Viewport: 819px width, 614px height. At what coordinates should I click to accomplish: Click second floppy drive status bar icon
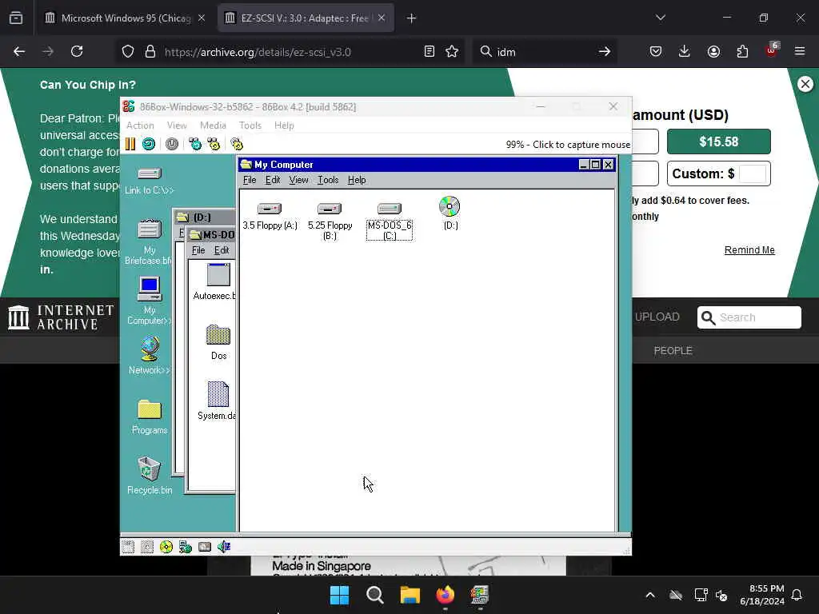[147, 547]
